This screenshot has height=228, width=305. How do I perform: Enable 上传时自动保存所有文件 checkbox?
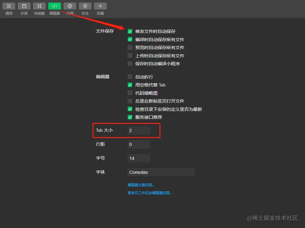[x=130, y=56]
